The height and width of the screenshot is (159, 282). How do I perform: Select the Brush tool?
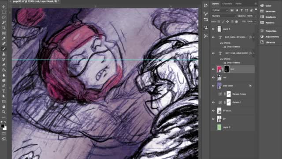point(4,49)
